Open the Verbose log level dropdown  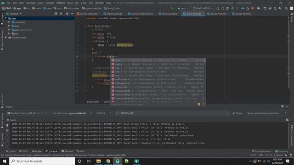click(104, 113)
